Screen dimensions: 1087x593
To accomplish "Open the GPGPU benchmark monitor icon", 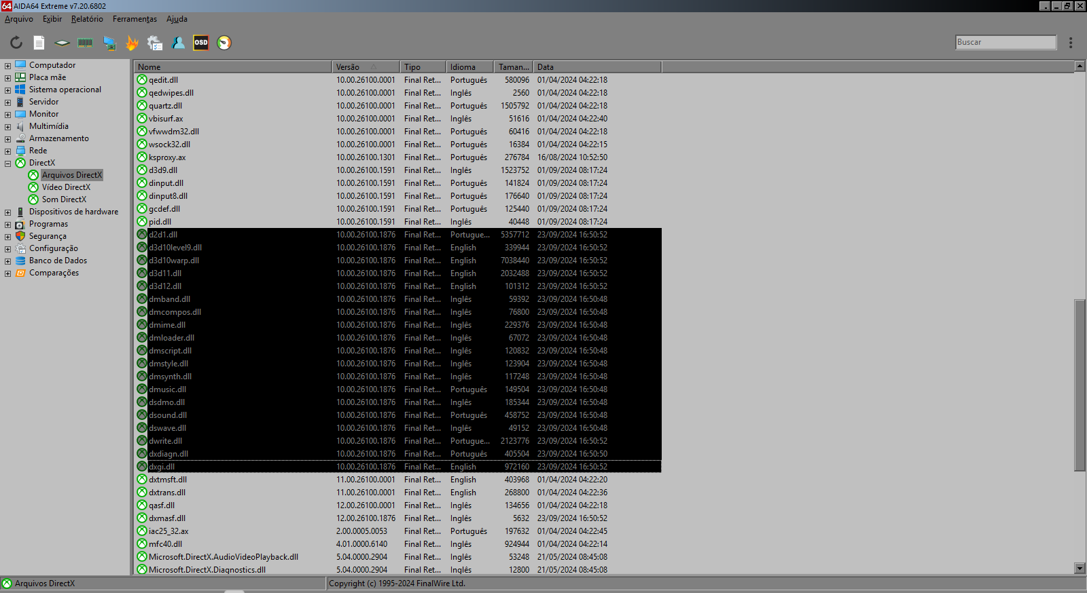I will (x=109, y=43).
